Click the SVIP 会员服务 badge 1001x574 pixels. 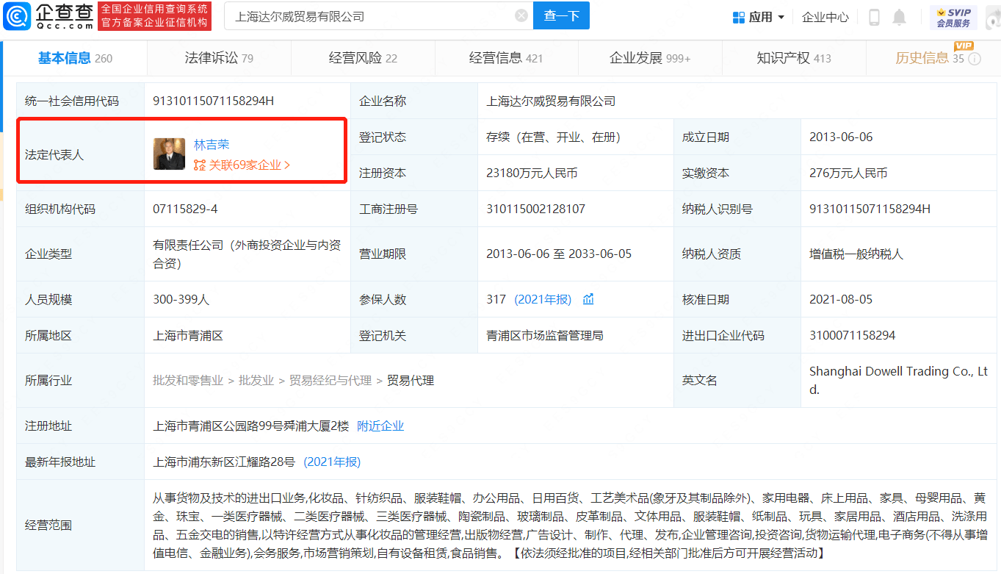tap(953, 18)
